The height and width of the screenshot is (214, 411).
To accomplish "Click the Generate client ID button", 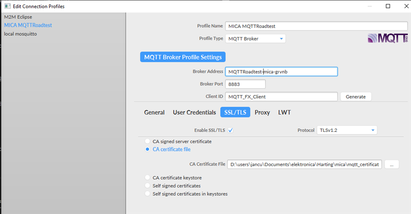I will 356,97.
